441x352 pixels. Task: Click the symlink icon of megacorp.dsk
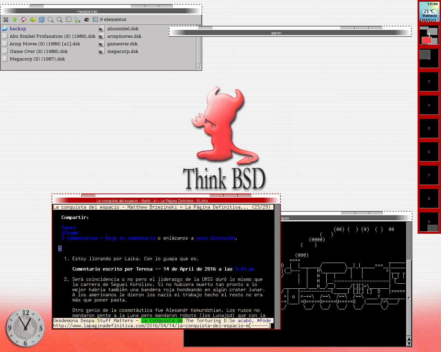coord(102,51)
